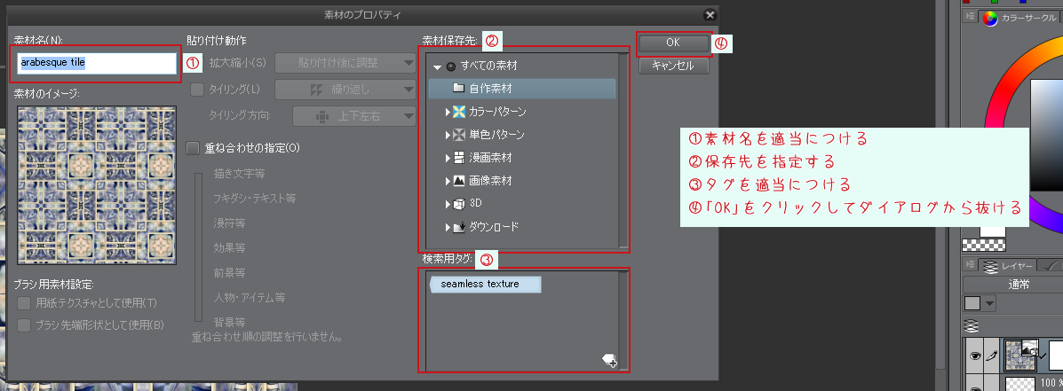Check 重ね合わせの指定(O) option
Viewport: 1063px width, 391px height.
click(x=193, y=147)
